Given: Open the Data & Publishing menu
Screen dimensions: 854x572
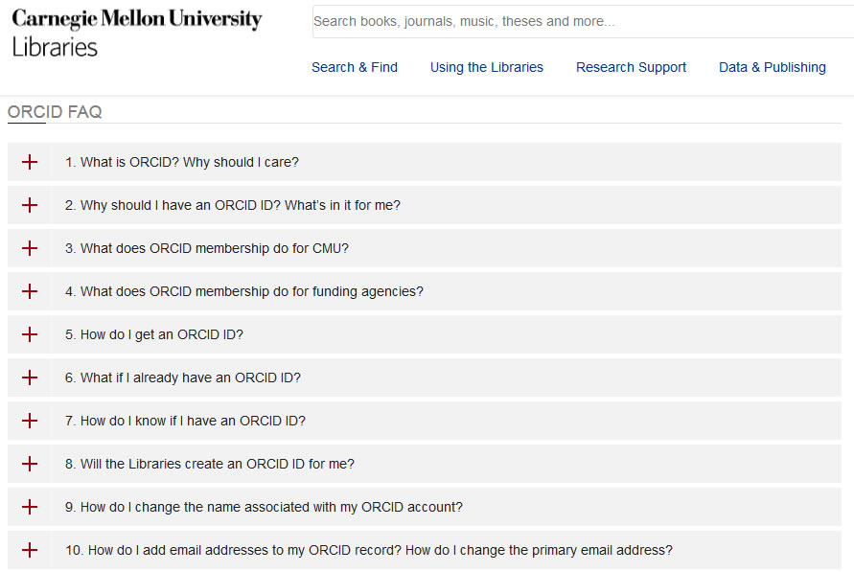Looking at the screenshot, I should 773,67.
